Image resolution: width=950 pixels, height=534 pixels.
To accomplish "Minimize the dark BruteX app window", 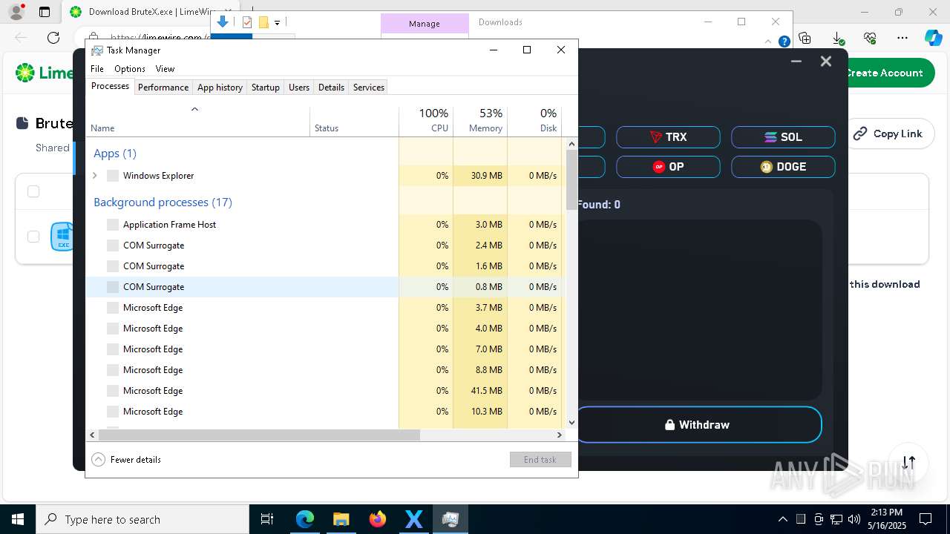I will pos(796,62).
